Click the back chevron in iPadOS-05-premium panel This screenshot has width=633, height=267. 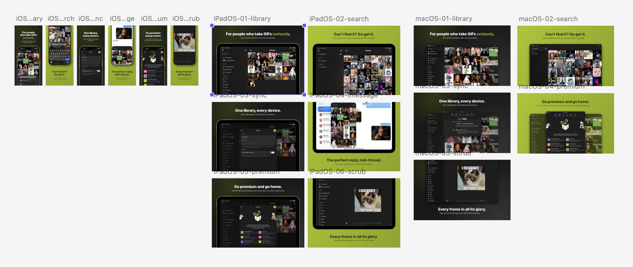pyautogui.click(x=242, y=207)
